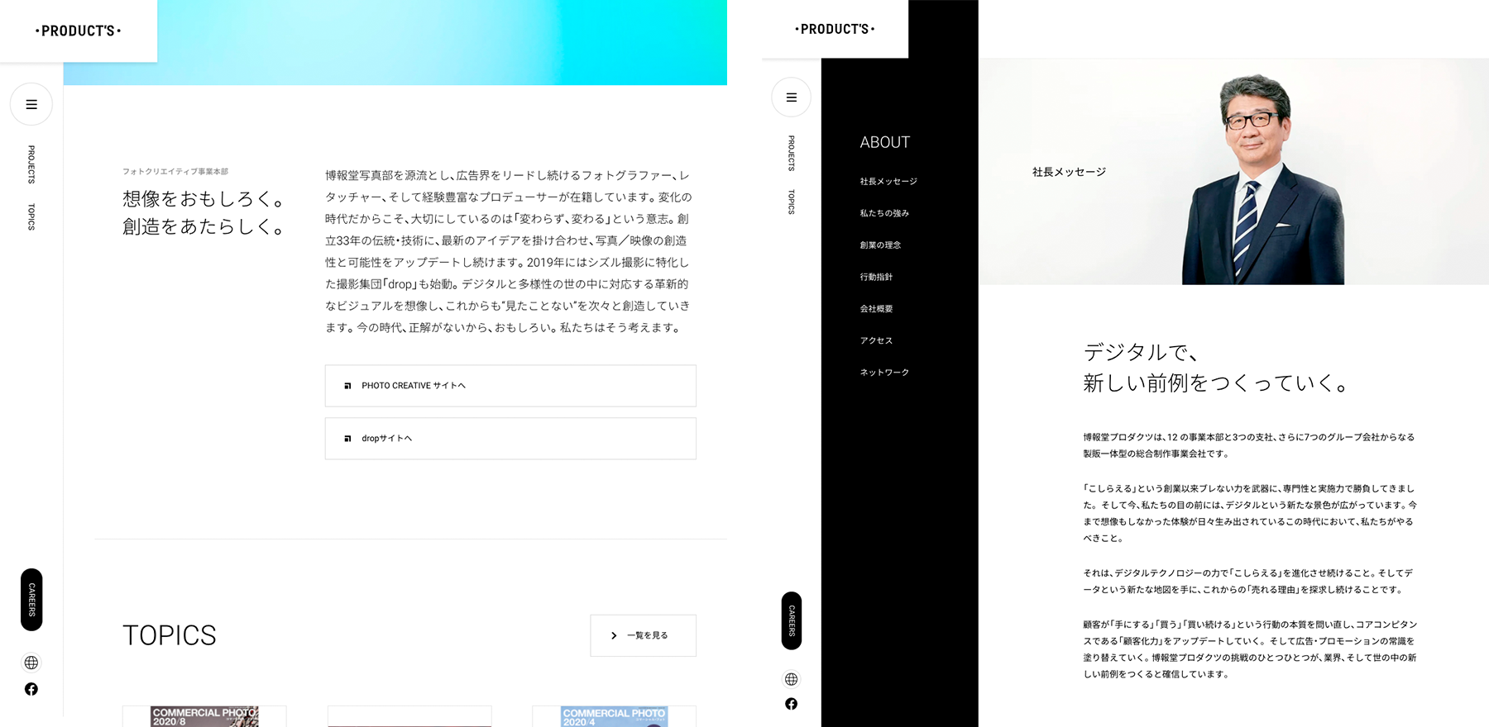Screen dimensions: 1489x727
Task: Open TOPICS in left page sidebar
Action: click(31, 216)
